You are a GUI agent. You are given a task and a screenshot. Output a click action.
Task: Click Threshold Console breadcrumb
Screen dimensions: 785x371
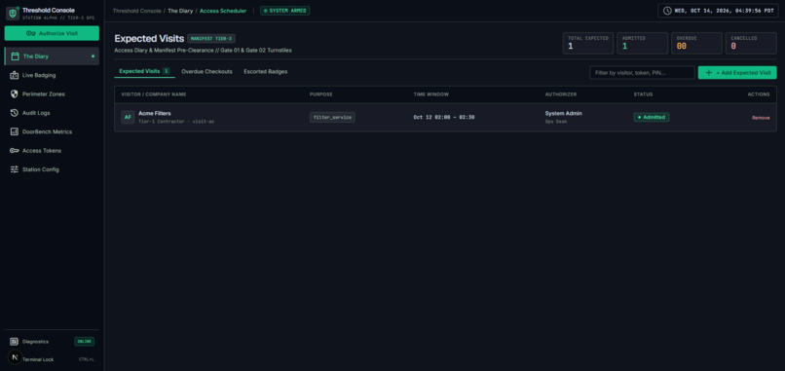[136, 11]
